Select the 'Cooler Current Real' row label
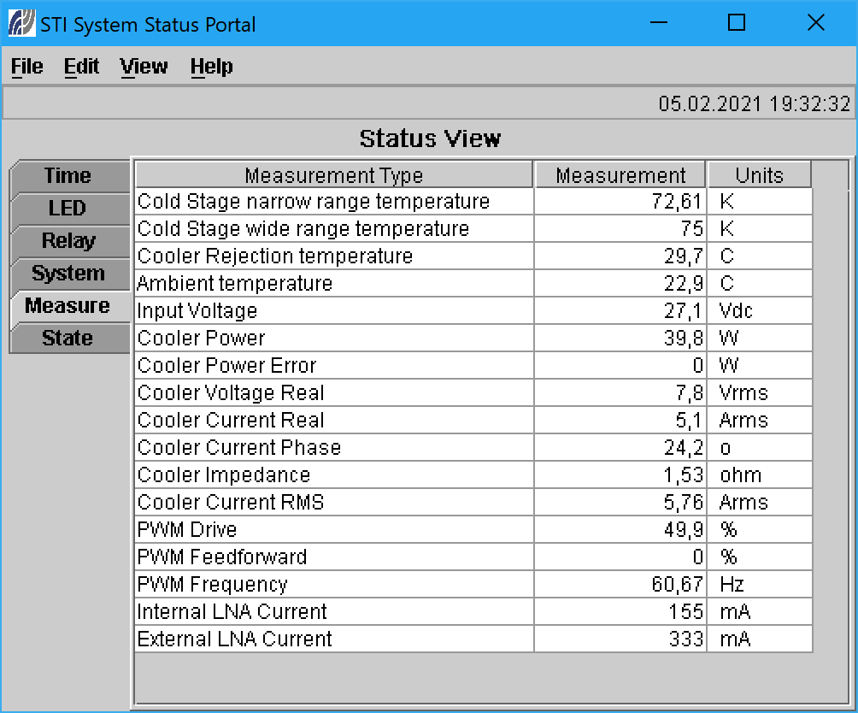 [x=231, y=421]
